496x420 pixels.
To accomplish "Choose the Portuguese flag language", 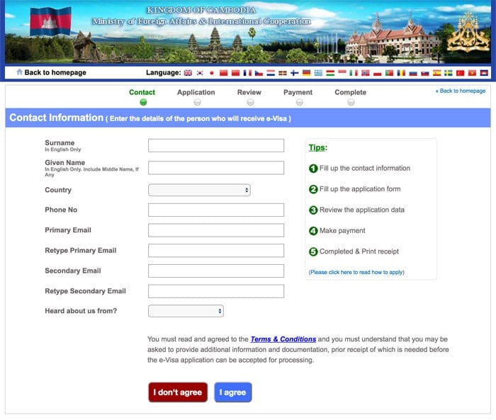I will point(390,73).
